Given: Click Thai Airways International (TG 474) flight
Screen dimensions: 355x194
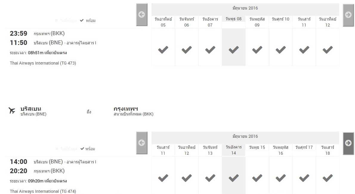Looking at the screenshot, I should point(43,191).
